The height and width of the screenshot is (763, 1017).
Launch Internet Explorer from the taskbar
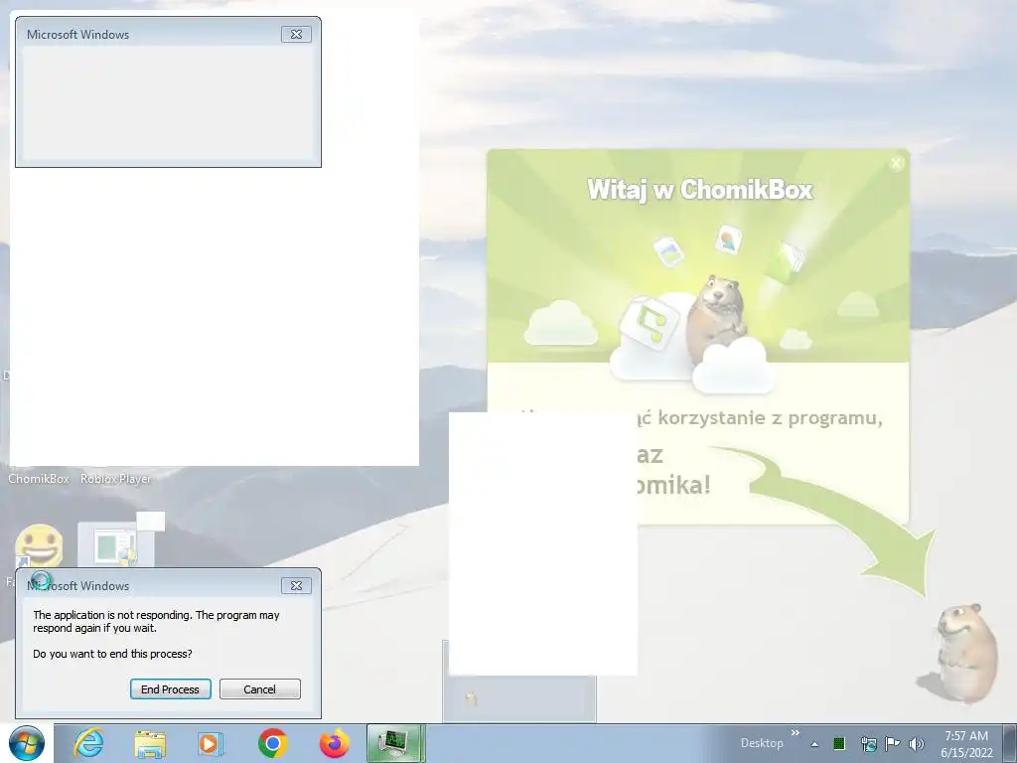click(88, 743)
